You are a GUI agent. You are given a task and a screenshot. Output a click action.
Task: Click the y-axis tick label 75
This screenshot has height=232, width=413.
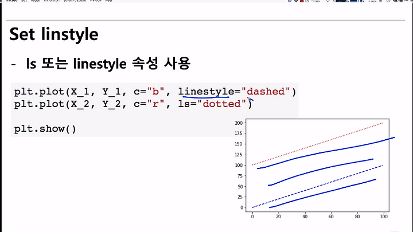[x=240, y=176]
